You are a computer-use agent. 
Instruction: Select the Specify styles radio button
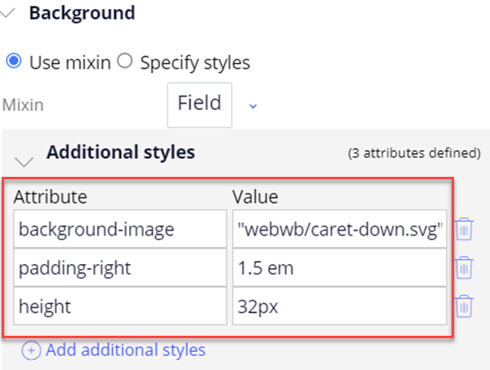[125, 61]
